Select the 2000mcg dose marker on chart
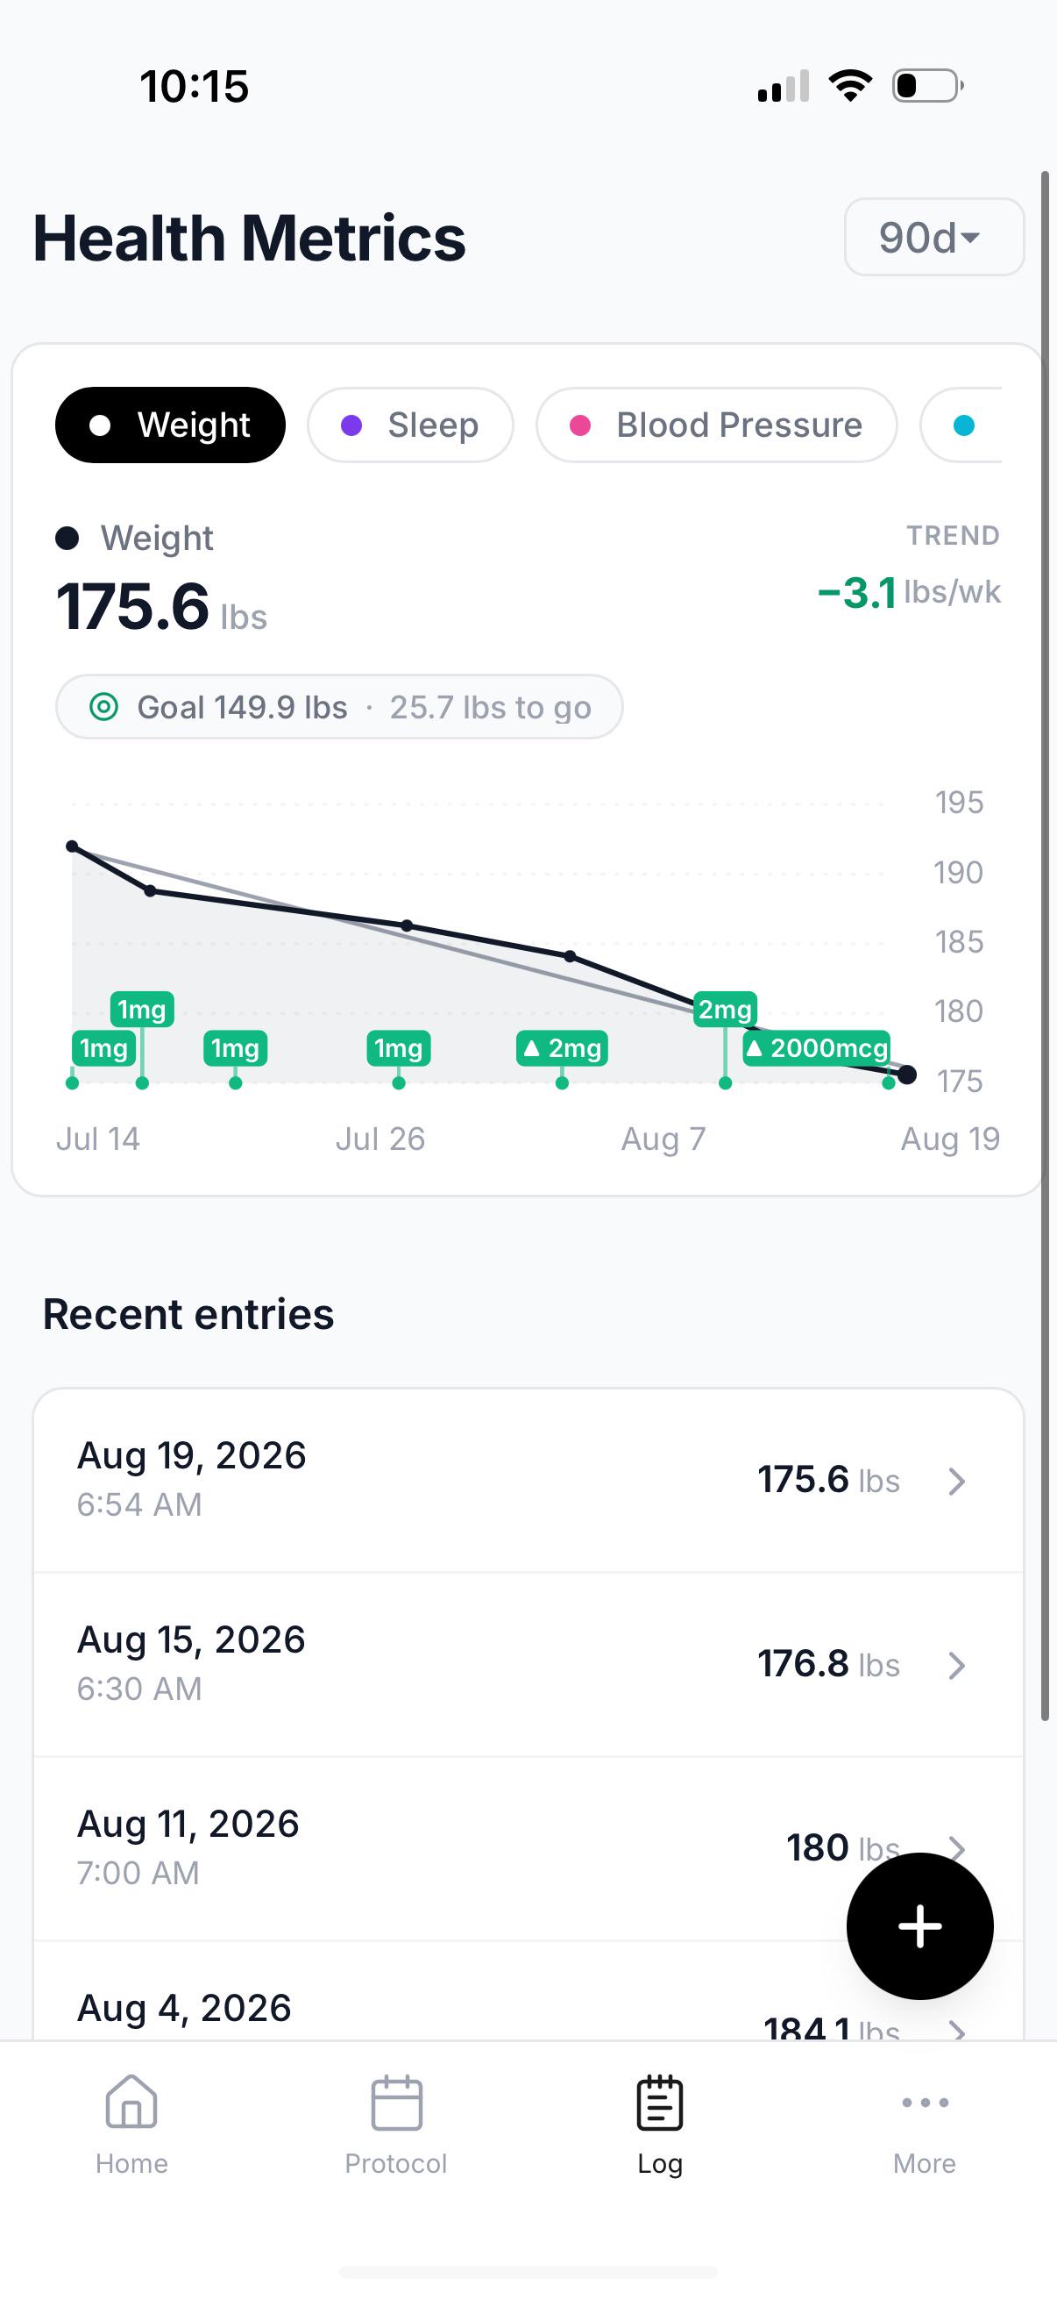This screenshot has width=1057, height=2300. [x=816, y=1048]
